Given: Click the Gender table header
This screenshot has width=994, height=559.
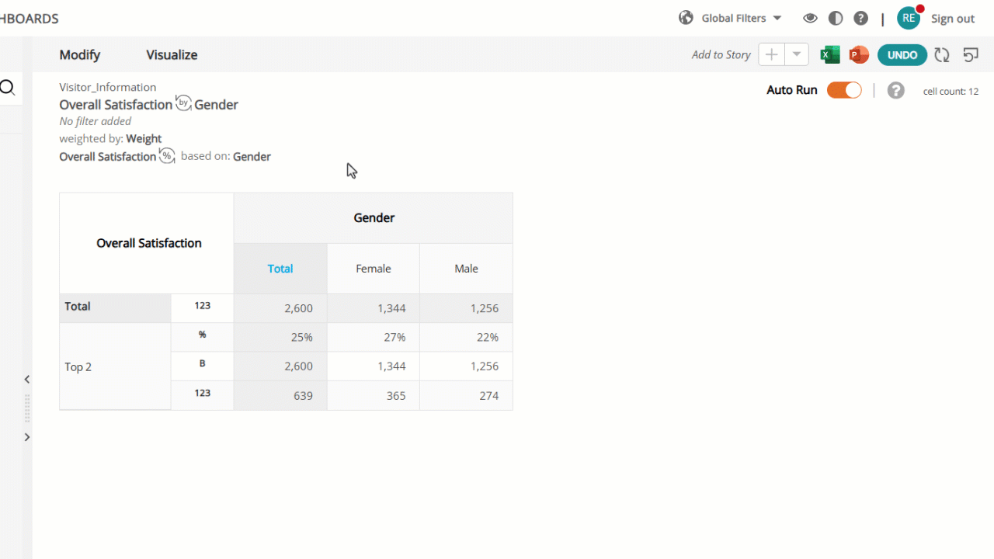Looking at the screenshot, I should click(374, 218).
